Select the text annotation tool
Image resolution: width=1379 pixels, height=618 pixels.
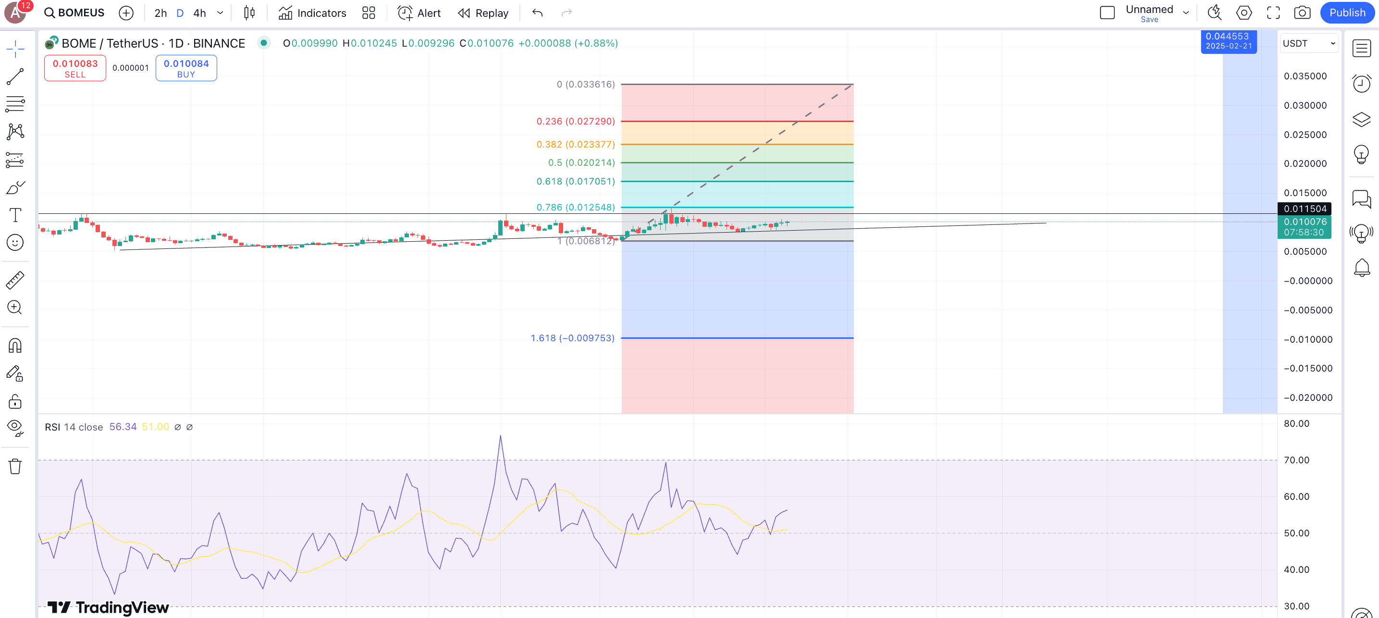coord(15,215)
